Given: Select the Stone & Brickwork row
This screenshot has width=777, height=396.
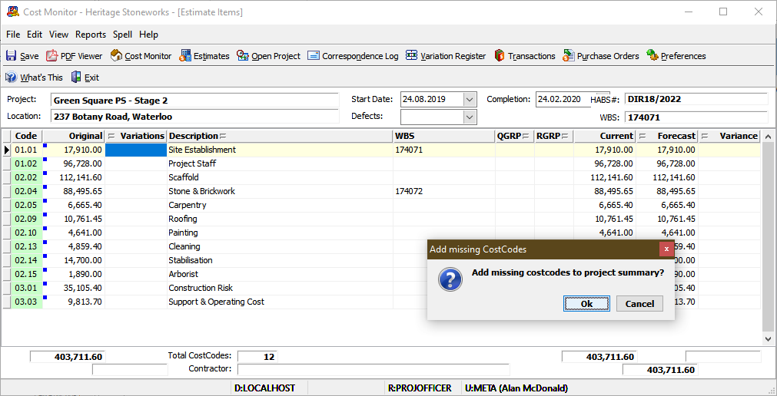Looking at the screenshot, I should (x=381, y=191).
